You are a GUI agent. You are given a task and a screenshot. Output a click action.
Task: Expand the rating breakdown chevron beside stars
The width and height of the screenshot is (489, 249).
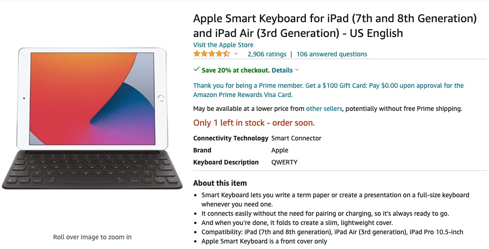point(236,54)
